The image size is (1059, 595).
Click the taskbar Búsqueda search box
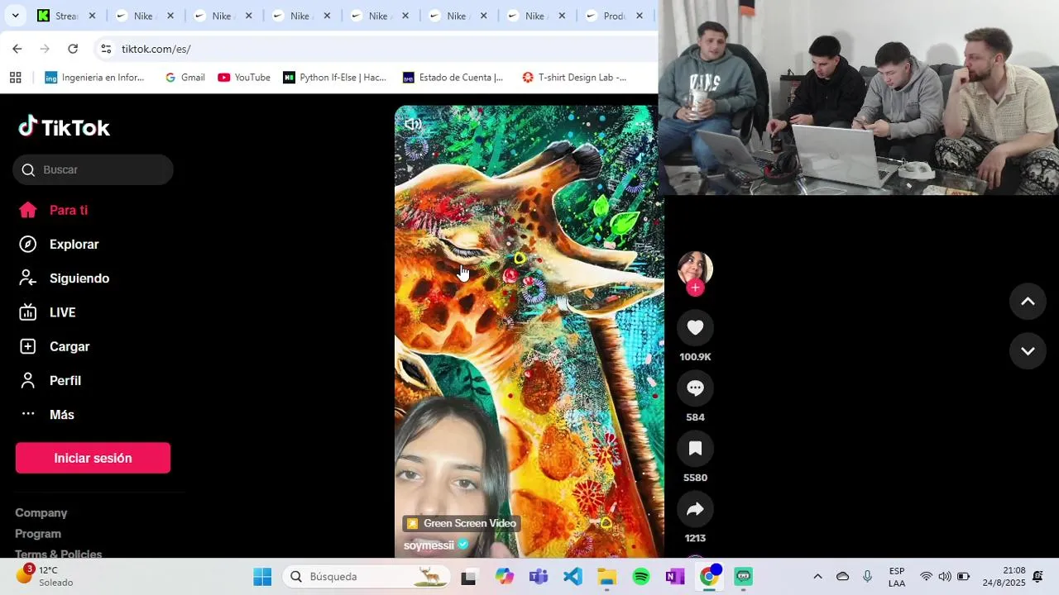click(x=366, y=577)
